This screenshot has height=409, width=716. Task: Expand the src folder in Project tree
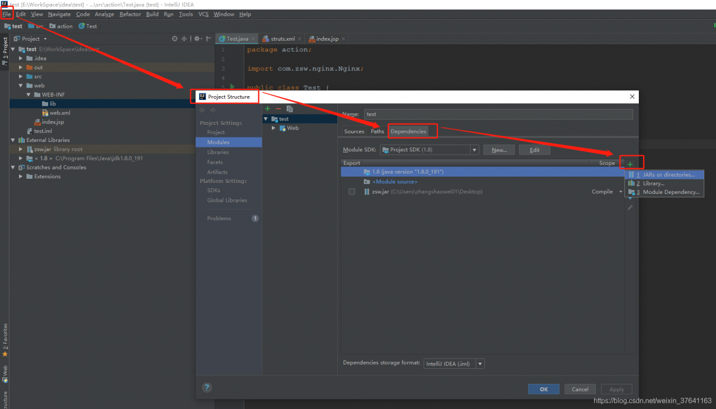pos(21,77)
